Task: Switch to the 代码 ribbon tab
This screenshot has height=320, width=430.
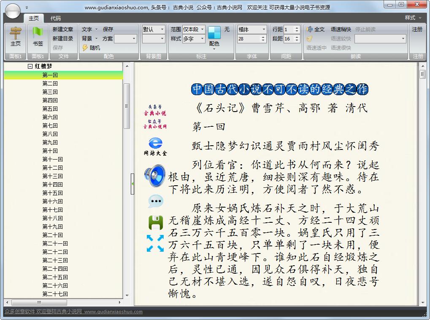Action: tap(55, 18)
